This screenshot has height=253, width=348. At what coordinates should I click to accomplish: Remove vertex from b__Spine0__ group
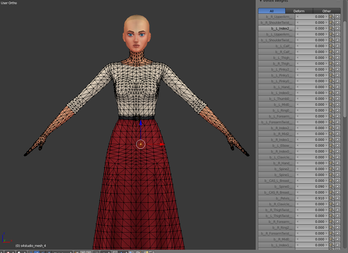[x=337, y=187]
